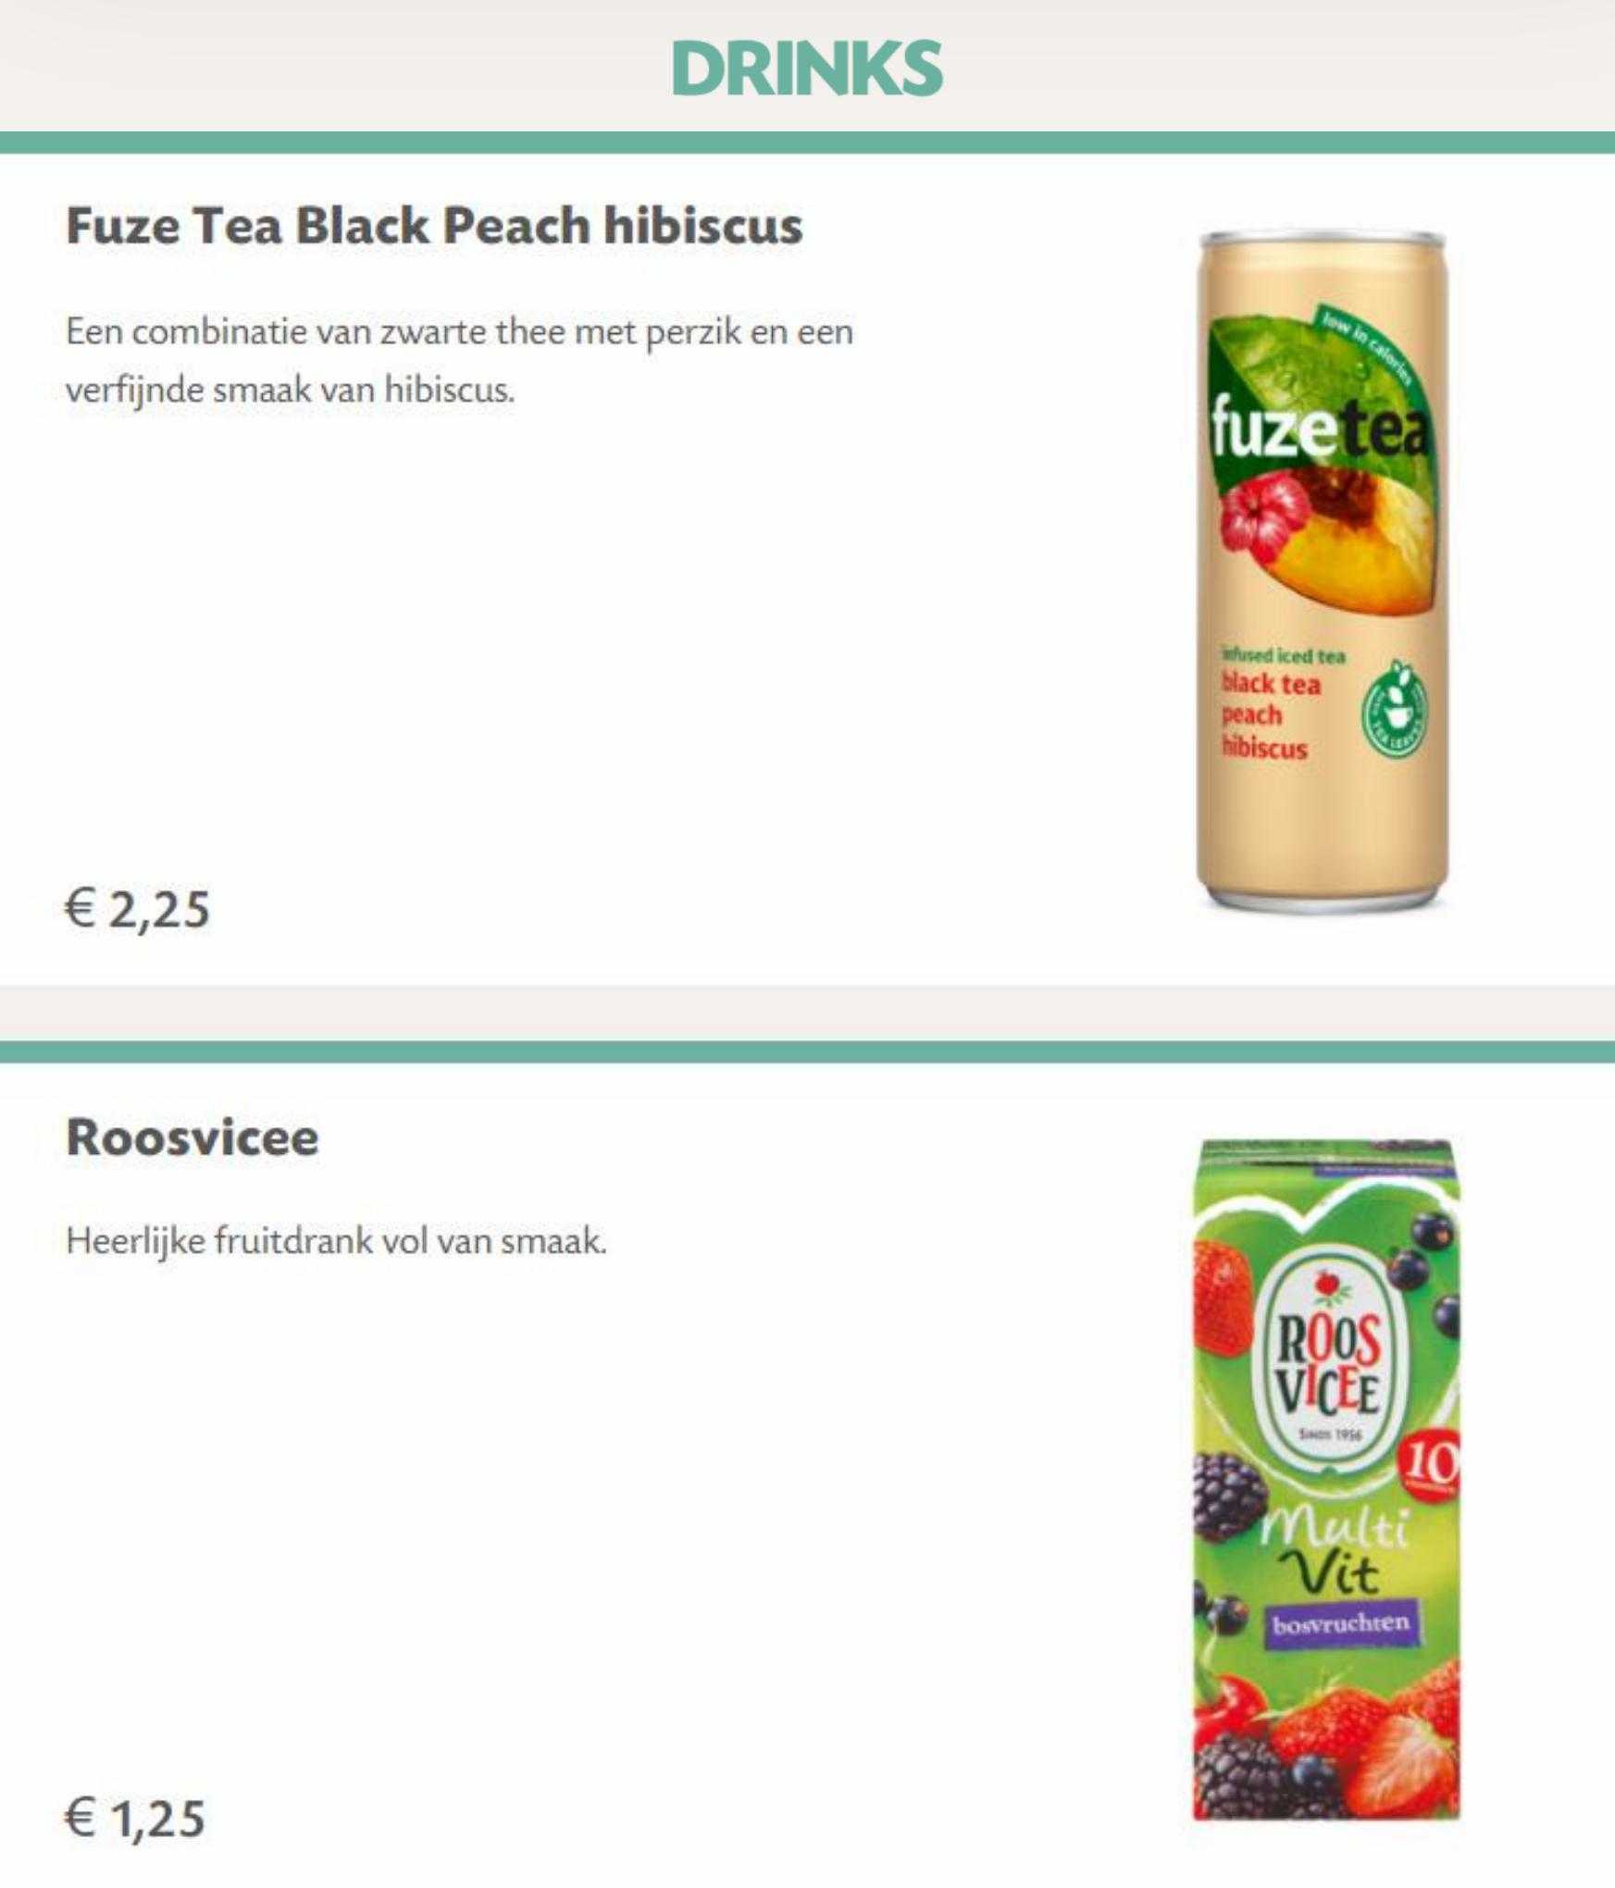Click the purple bosvruchten label on carton
This screenshot has height=1888, width=1615.
pos(1341,1622)
